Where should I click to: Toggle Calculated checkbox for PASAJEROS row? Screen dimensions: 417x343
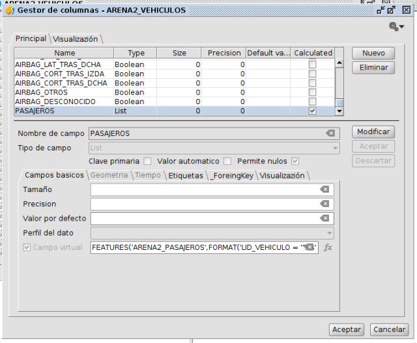[x=313, y=111]
